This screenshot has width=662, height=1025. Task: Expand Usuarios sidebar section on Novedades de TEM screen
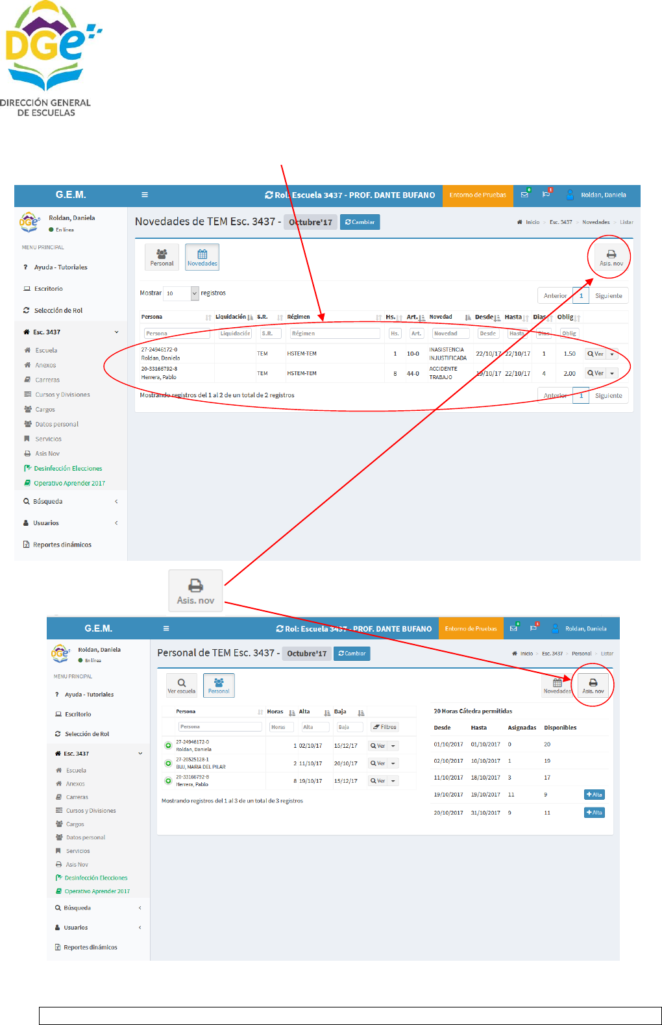71,523
